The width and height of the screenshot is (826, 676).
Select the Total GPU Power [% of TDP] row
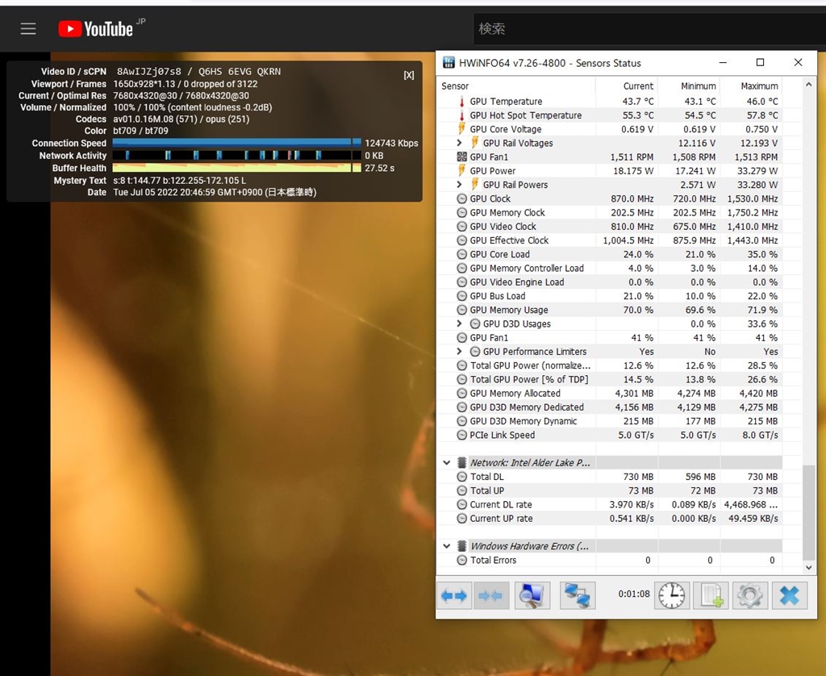tap(610, 379)
